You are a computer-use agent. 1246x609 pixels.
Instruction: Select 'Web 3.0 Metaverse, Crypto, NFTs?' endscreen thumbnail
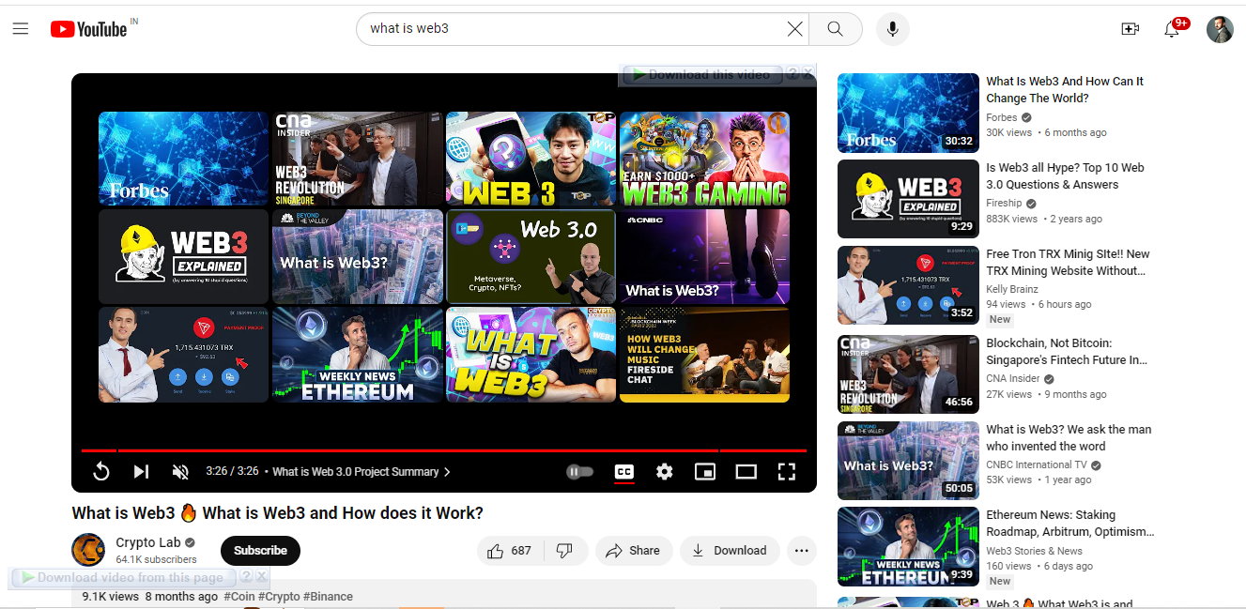(531, 256)
